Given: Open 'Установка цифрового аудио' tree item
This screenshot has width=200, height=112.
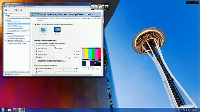Looking at the screenshot, I should [x=16, y=28].
